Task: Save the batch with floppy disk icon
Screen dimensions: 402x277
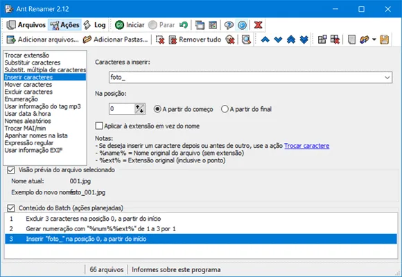Action: point(384,40)
